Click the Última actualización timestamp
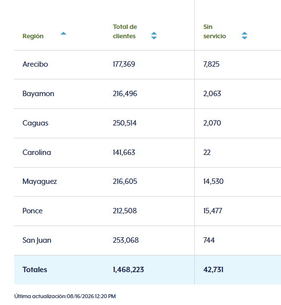Screen dimensions: 281x305 (65, 296)
